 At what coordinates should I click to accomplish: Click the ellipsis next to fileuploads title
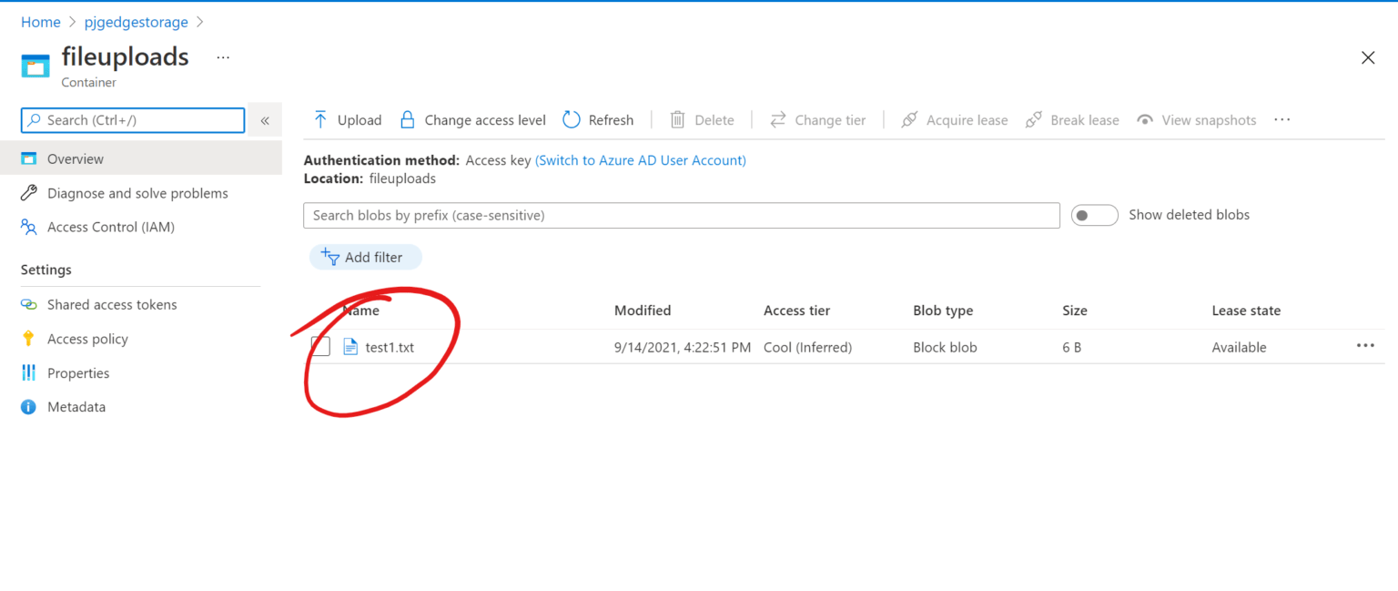click(223, 56)
